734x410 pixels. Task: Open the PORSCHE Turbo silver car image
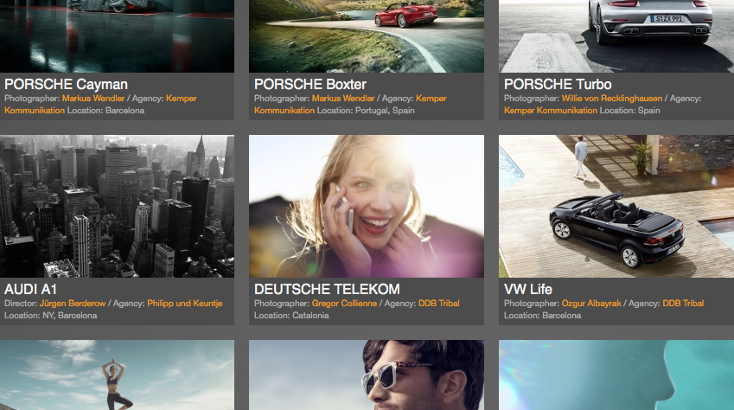pyautogui.click(x=616, y=36)
